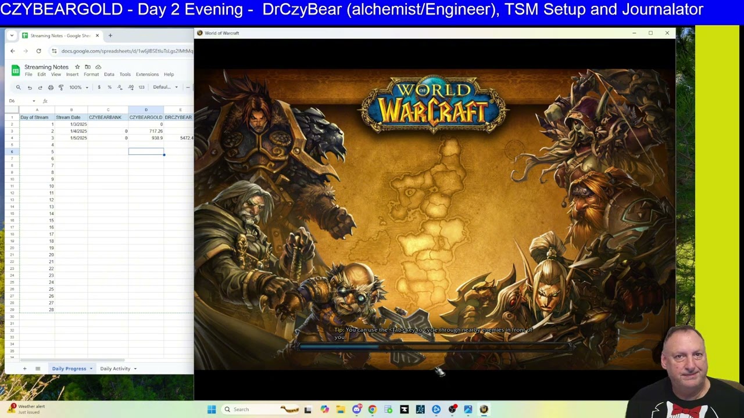This screenshot has width=744, height=418.
Task: Open the 123 more formats menu
Action: 141,87
